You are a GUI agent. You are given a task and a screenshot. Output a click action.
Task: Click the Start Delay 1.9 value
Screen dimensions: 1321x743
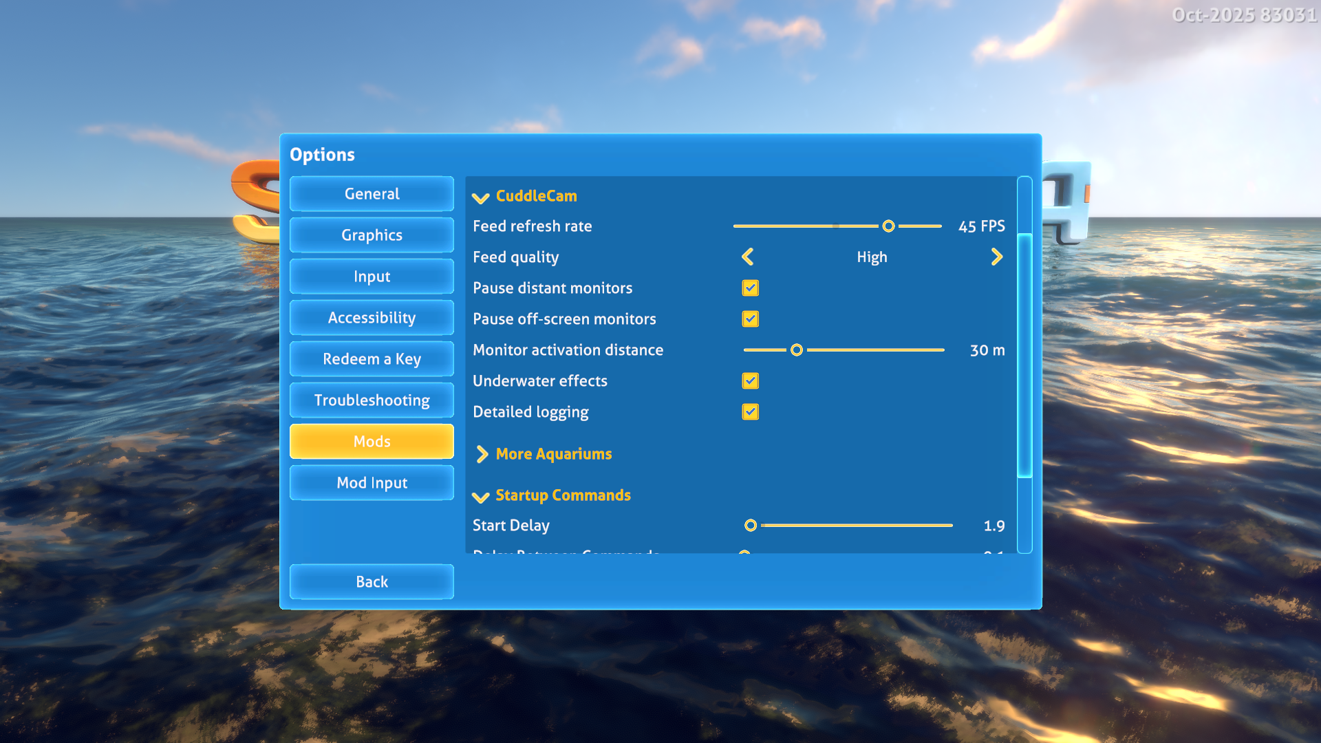click(x=994, y=526)
